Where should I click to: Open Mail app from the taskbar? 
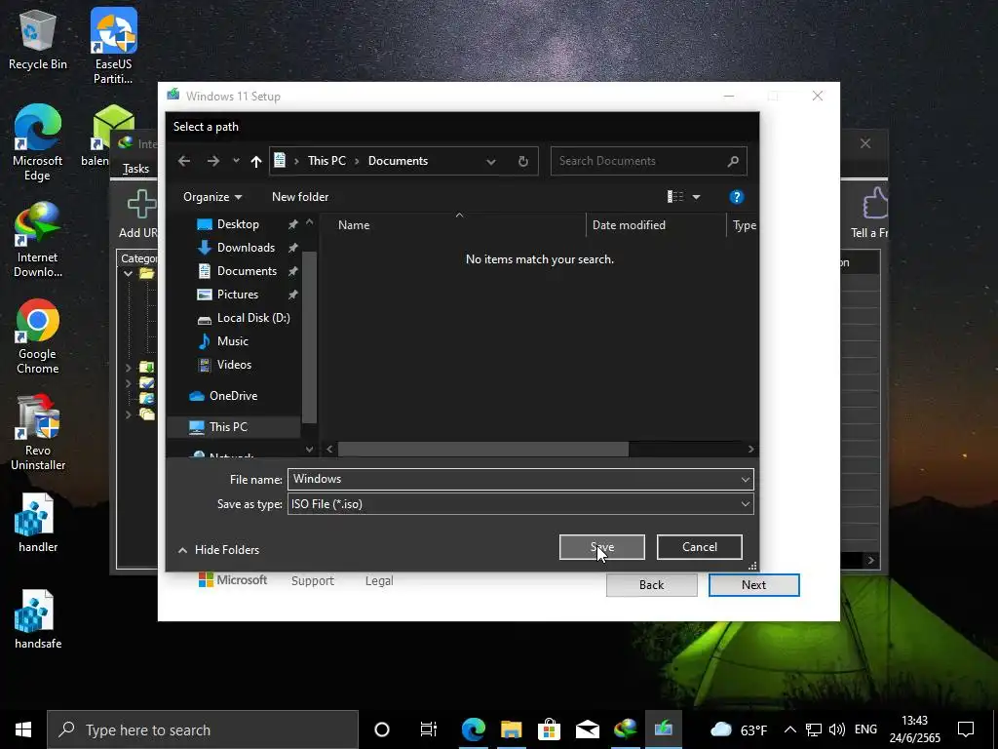587,729
